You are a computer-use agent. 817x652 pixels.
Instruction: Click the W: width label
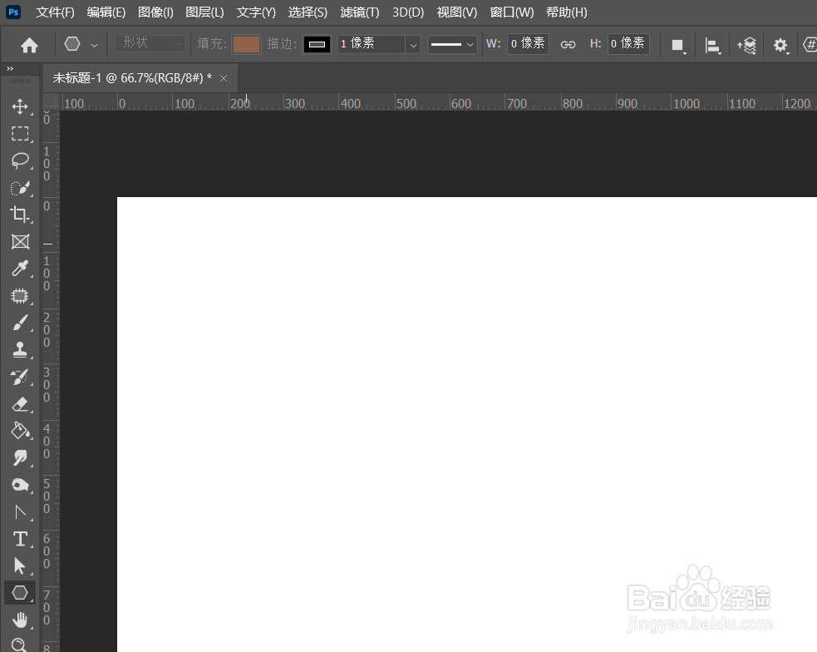[493, 44]
